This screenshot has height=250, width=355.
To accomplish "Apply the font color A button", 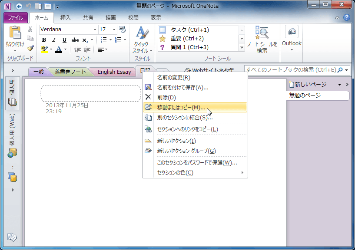I will pos(59,49).
